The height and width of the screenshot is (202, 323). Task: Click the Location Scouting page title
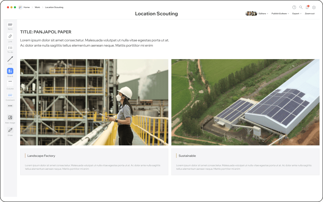click(x=156, y=14)
